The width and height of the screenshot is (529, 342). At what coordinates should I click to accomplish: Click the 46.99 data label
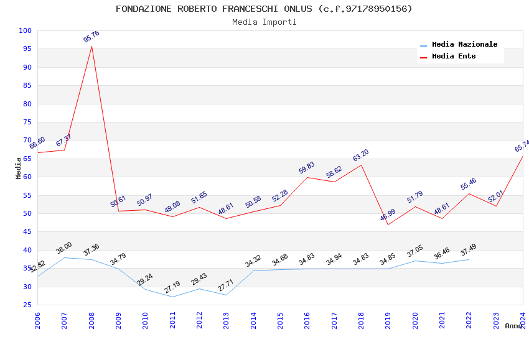pyautogui.click(x=388, y=215)
